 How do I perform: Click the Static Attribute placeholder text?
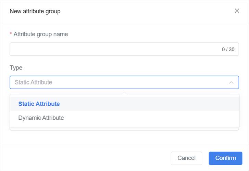34,82
